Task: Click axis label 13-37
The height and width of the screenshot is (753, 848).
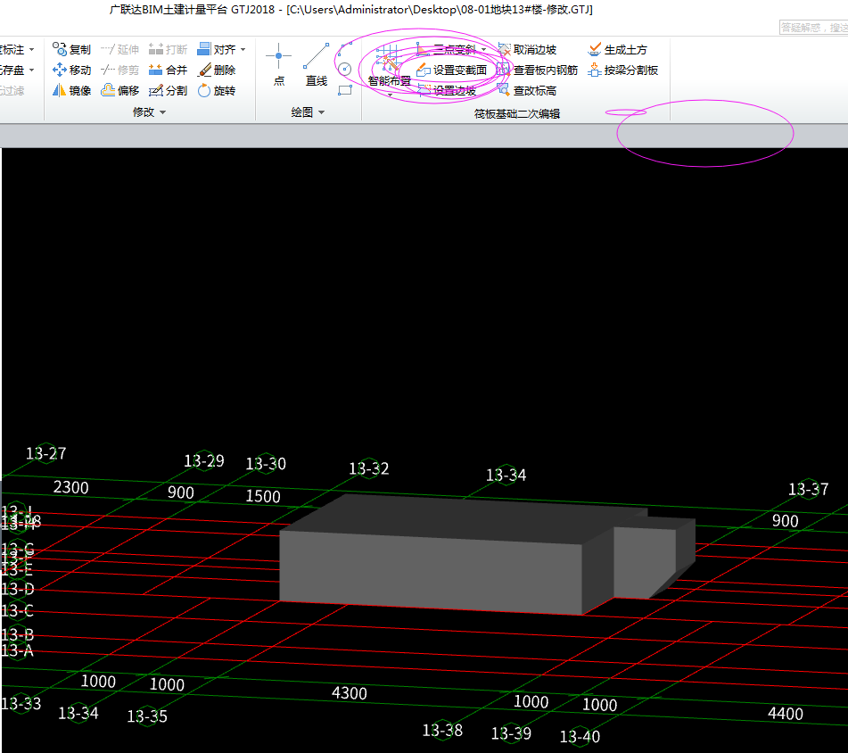Action: (808, 489)
